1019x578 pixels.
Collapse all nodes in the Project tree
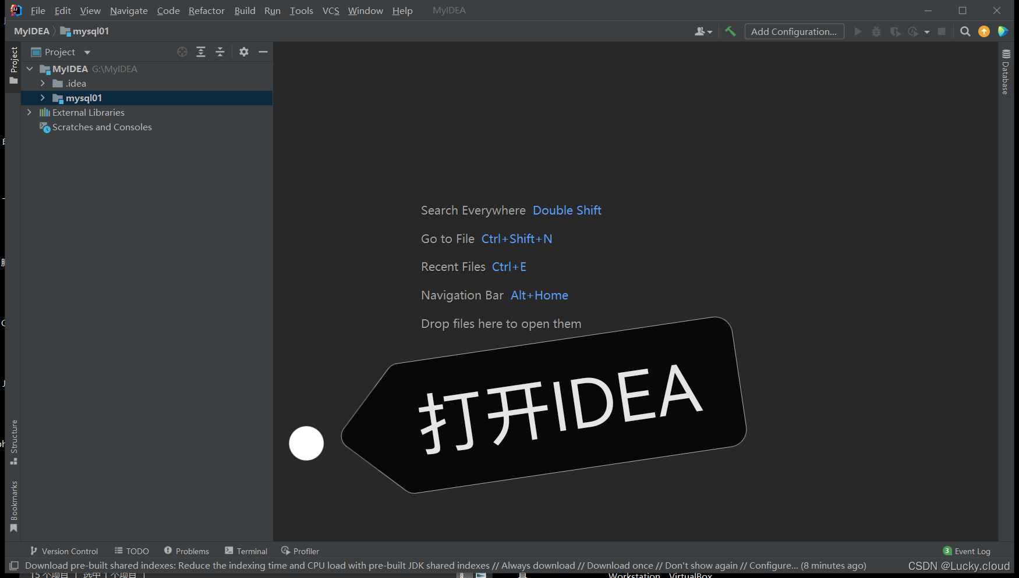tap(220, 52)
